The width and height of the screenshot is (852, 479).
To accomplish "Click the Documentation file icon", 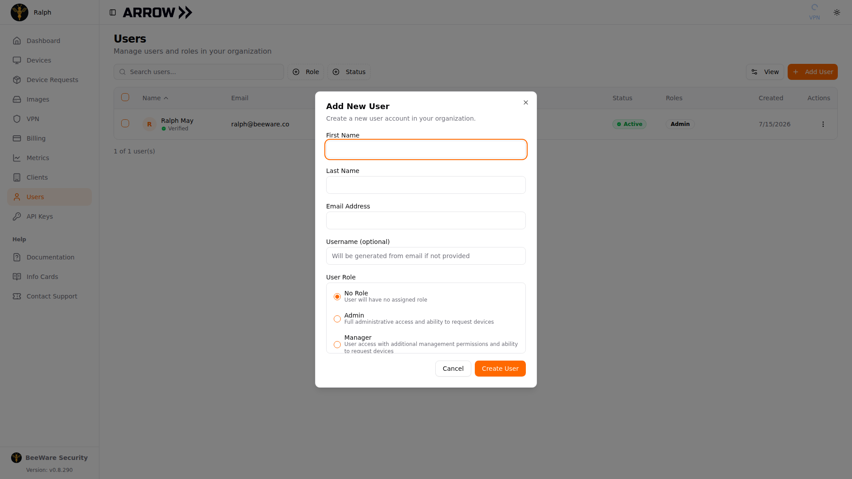I will point(17,257).
